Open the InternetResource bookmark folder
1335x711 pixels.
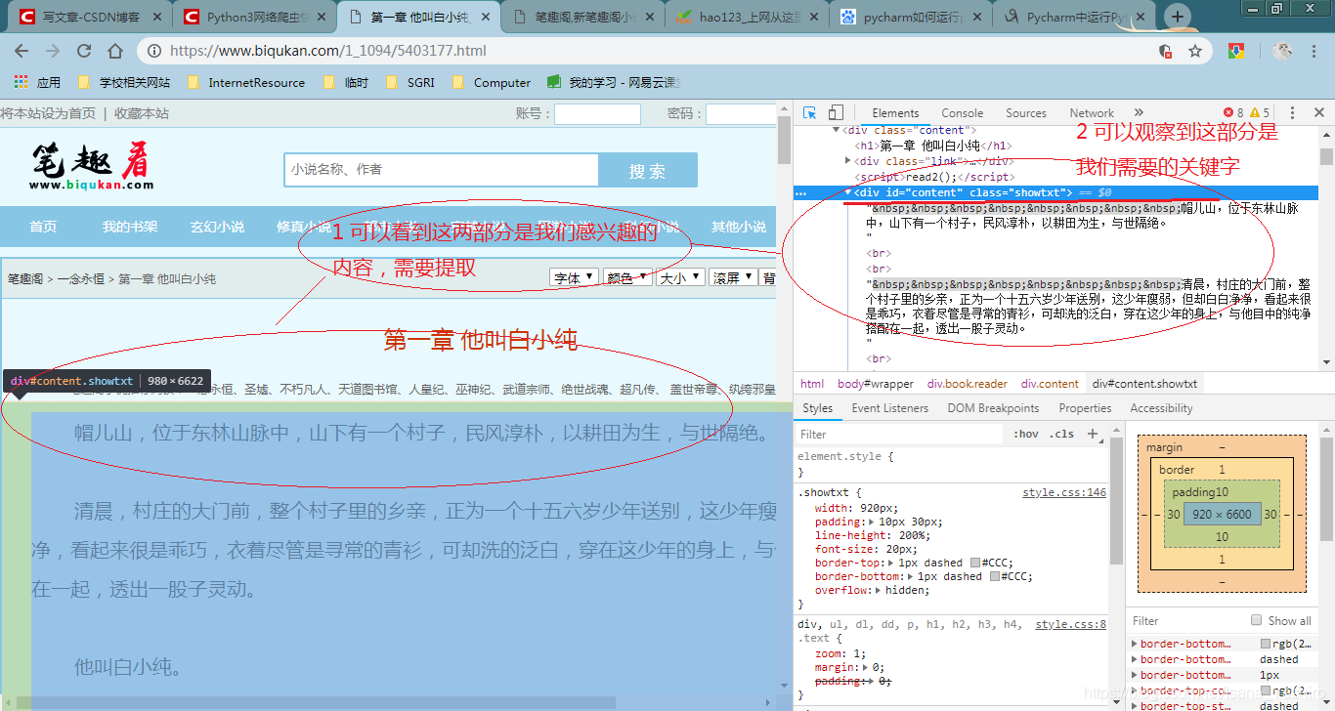tap(245, 83)
